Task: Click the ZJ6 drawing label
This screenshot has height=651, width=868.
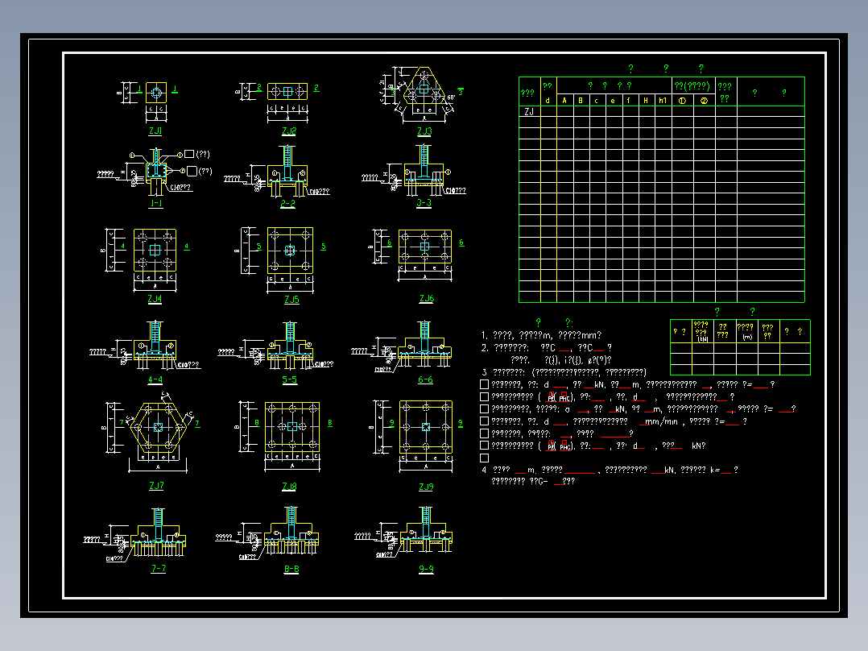Action: click(426, 298)
